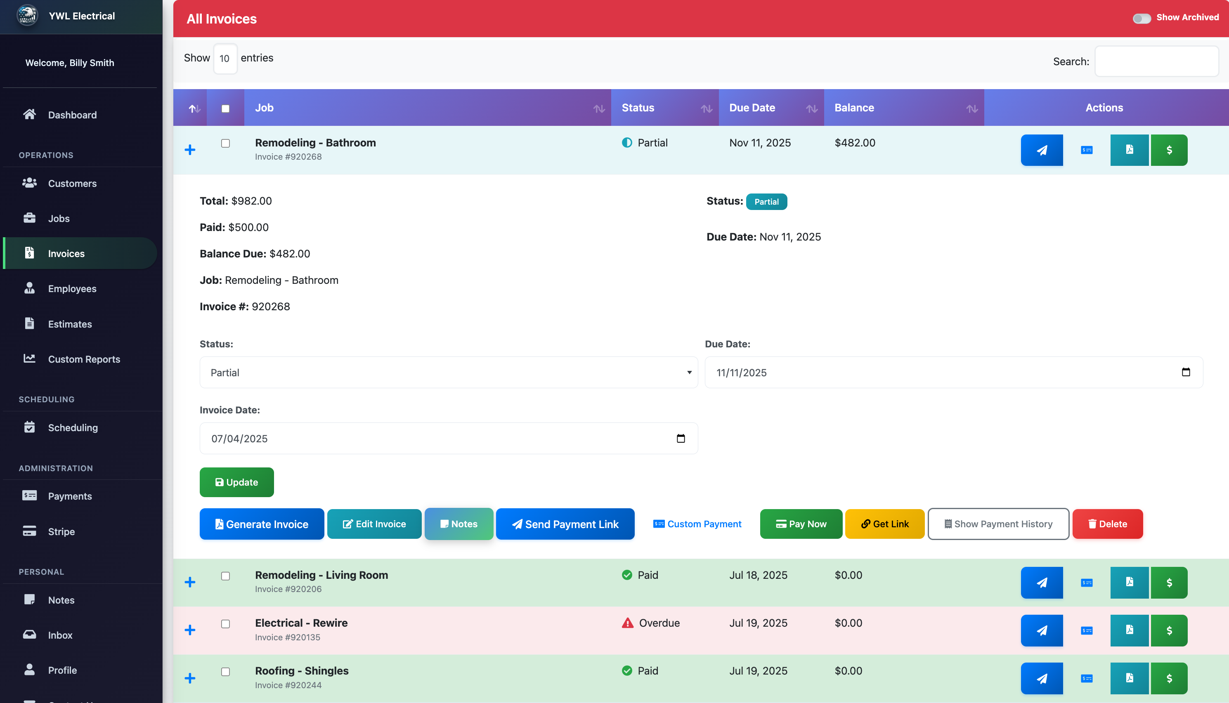1229x703 pixels.
Task: Click calendar icon in Invoice Date field
Action: click(x=681, y=439)
